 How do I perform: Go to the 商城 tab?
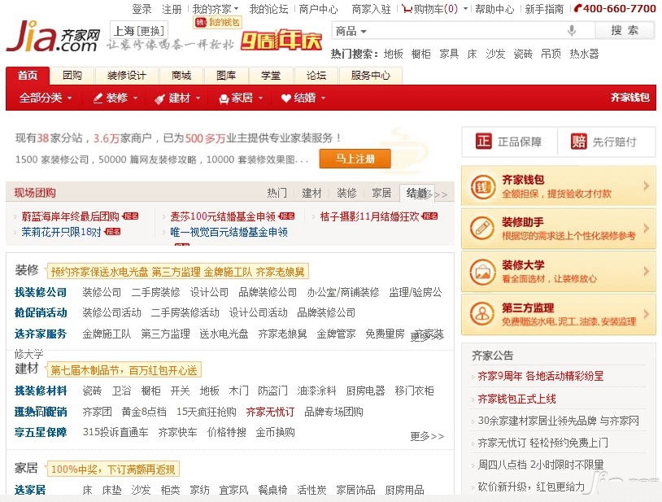tap(181, 76)
